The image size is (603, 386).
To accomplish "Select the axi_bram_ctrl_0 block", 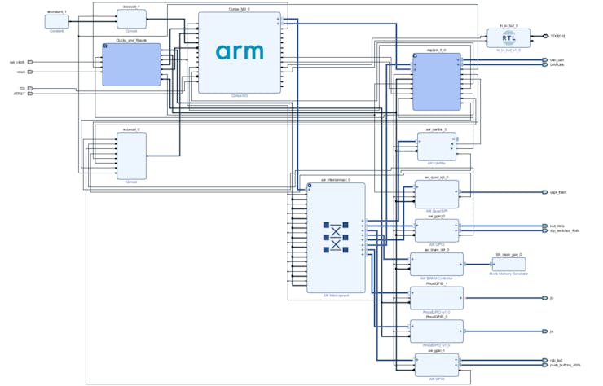I will 437,264.
